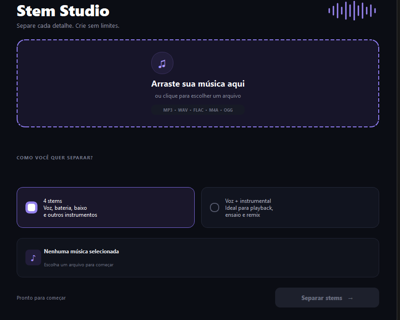Select the Voz + instrumental radio option
The image size is (400, 320).
[215, 207]
